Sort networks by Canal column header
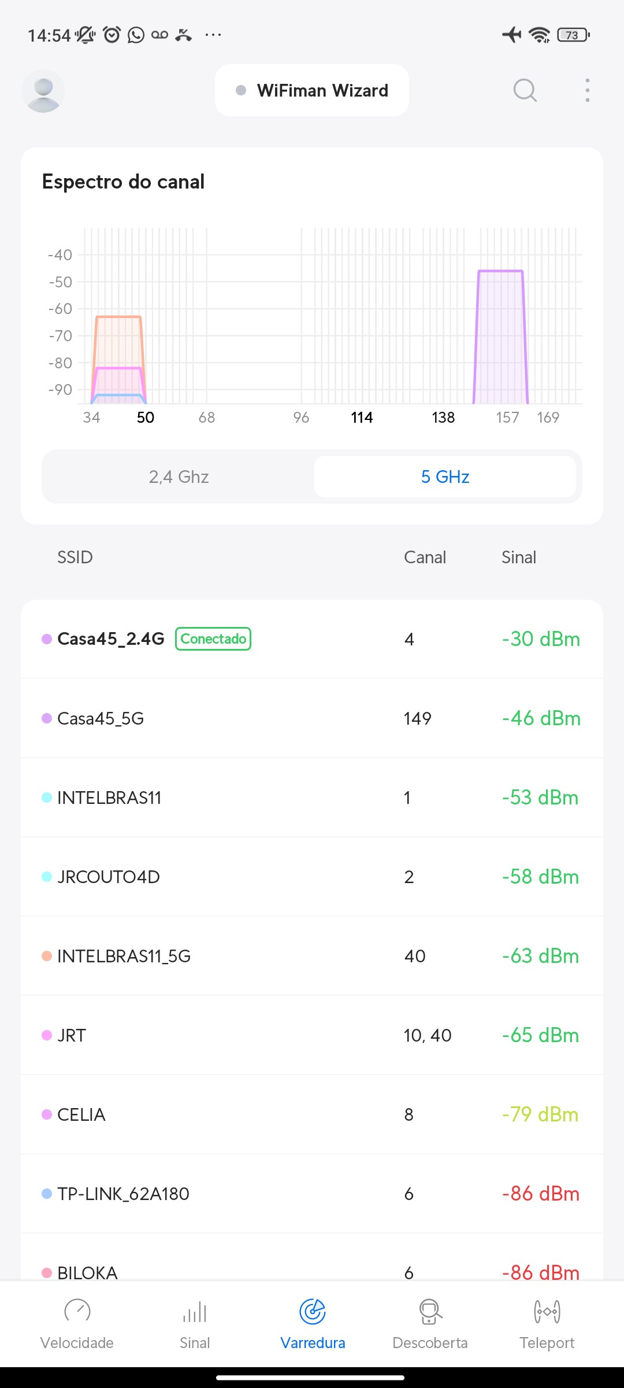Viewport: 624px width, 1388px height. tap(425, 558)
